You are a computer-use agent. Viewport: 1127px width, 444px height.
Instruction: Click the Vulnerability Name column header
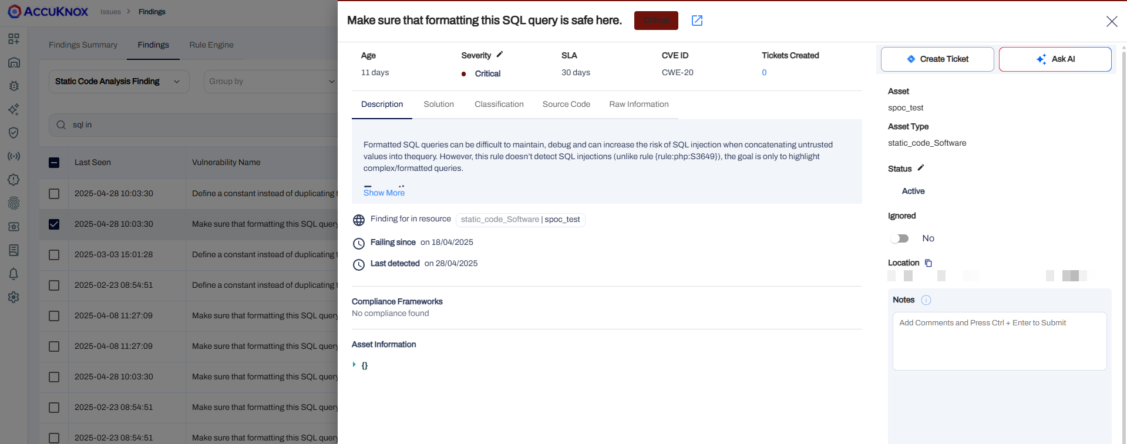226,163
